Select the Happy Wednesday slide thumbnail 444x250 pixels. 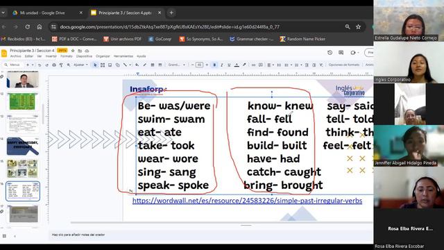(23, 147)
